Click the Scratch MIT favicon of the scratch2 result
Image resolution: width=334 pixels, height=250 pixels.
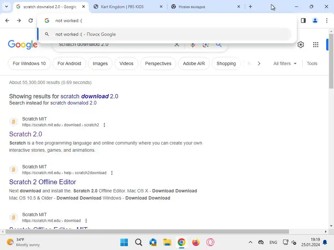click(x=13, y=122)
